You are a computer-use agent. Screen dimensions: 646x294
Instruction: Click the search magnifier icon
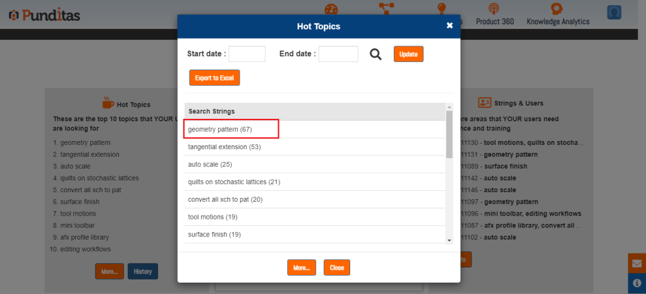[375, 54]
